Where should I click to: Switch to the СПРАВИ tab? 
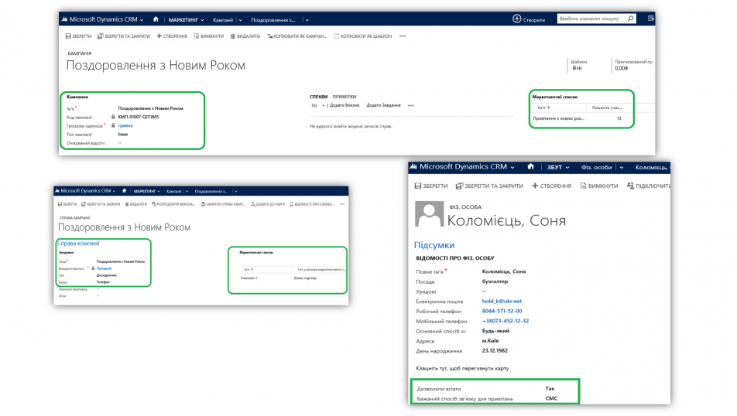(318, 97)
